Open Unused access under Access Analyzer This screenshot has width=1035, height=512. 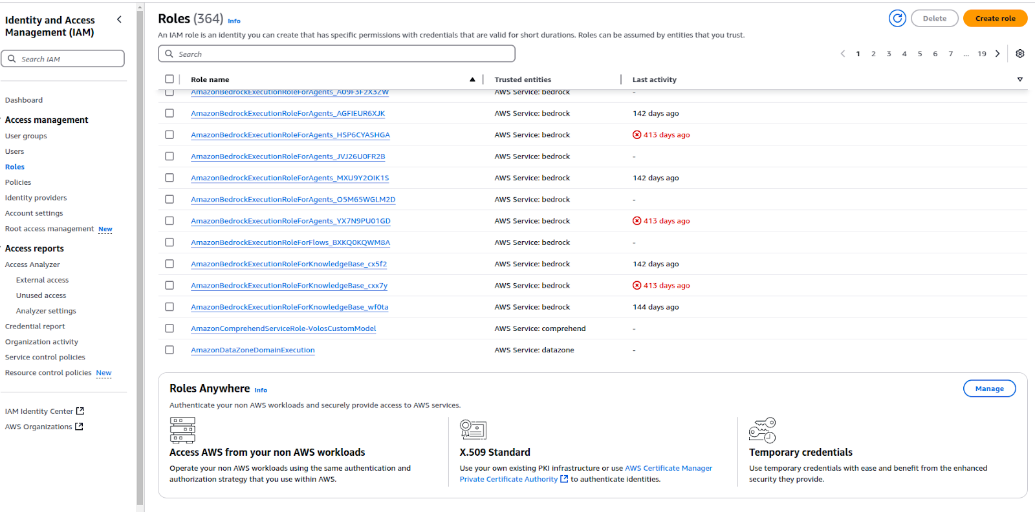[41, 295]
